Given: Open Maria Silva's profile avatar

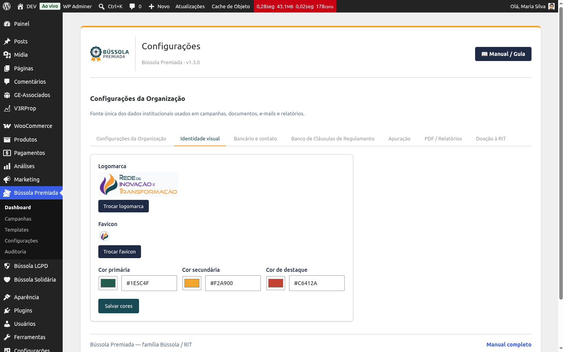Looking at the screenshot, I should pos(551,6).
